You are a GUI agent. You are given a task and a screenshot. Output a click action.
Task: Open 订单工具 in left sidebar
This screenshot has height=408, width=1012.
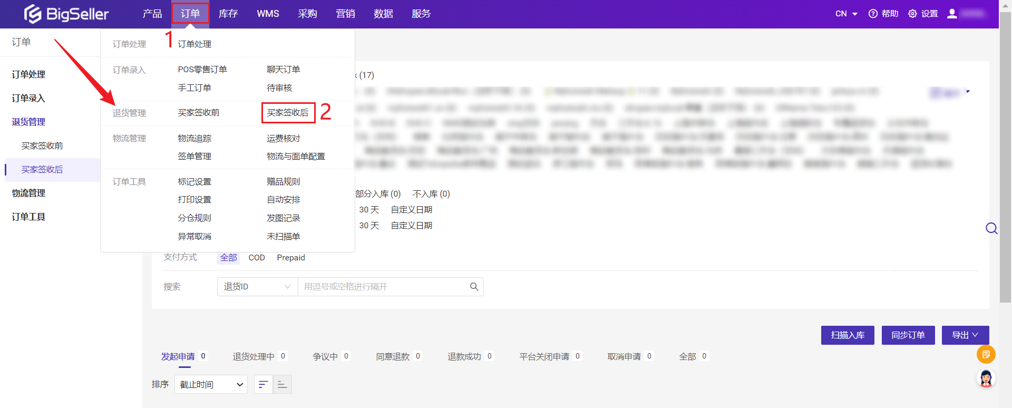coord(28,217)
